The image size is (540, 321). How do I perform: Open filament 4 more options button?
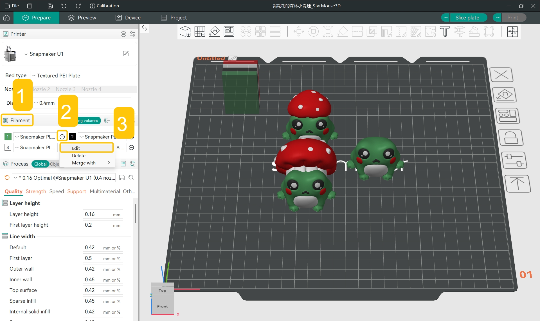tap(131, 148)
